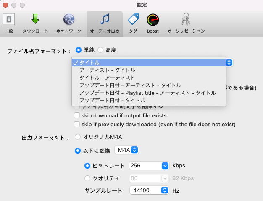Open the 44100 sample rate dropdown
This screenshot has height=201, width=263.
165,190
